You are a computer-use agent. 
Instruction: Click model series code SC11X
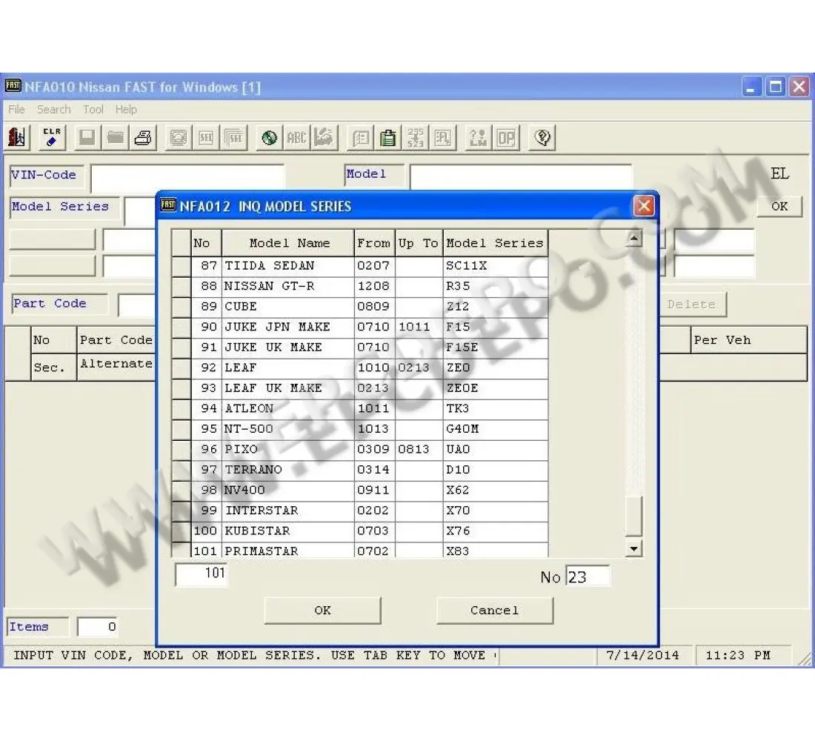466,266
